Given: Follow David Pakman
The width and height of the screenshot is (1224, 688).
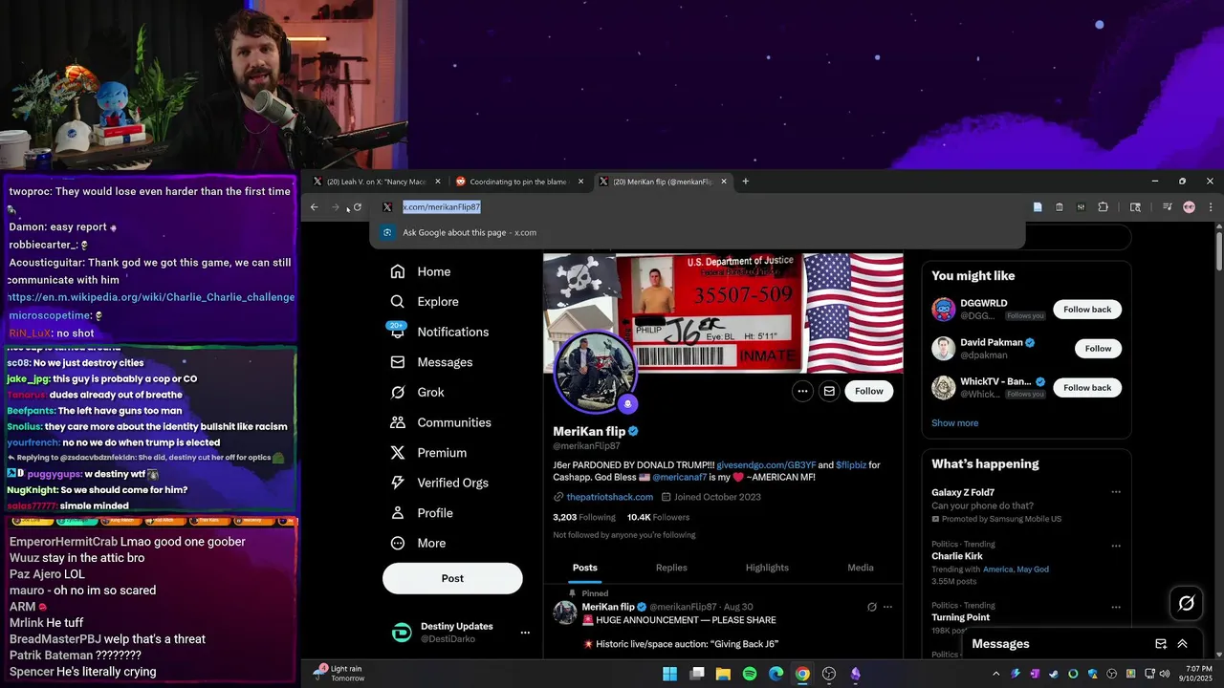Looking at the screenshot, I should (x=1098, y=349).
